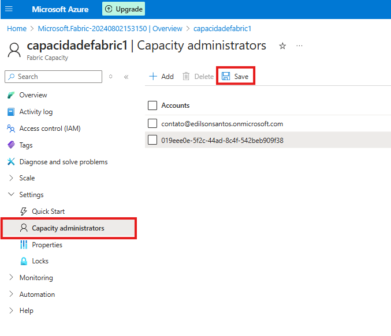
Task: Click the favorite star icon
Action: [x=282, y=46]
